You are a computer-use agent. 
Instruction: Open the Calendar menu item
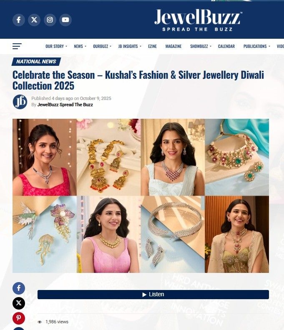[226, 46]
